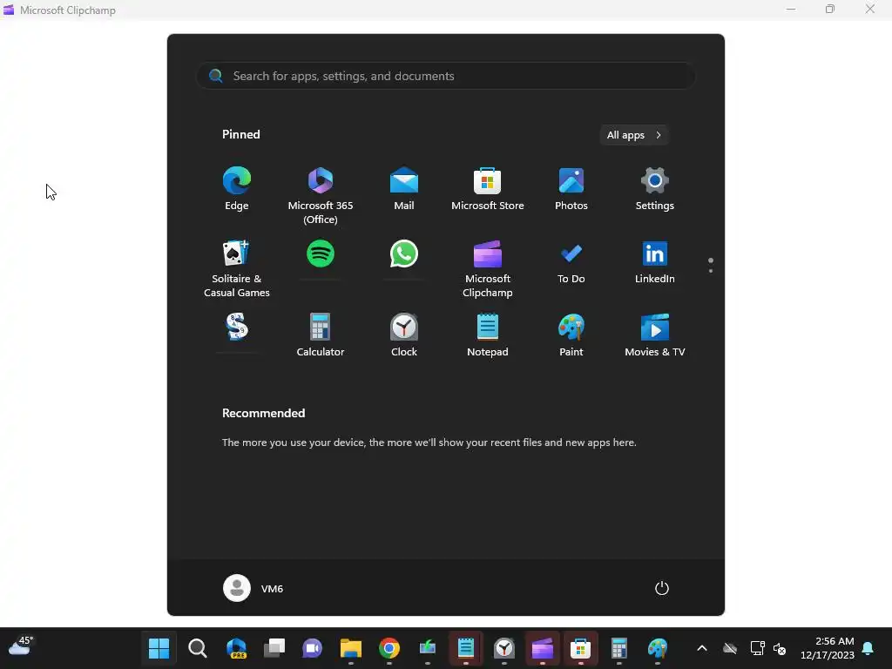Open the network icon in tray
The height and width of the screenshot is (669, 892).
[757, 648]
